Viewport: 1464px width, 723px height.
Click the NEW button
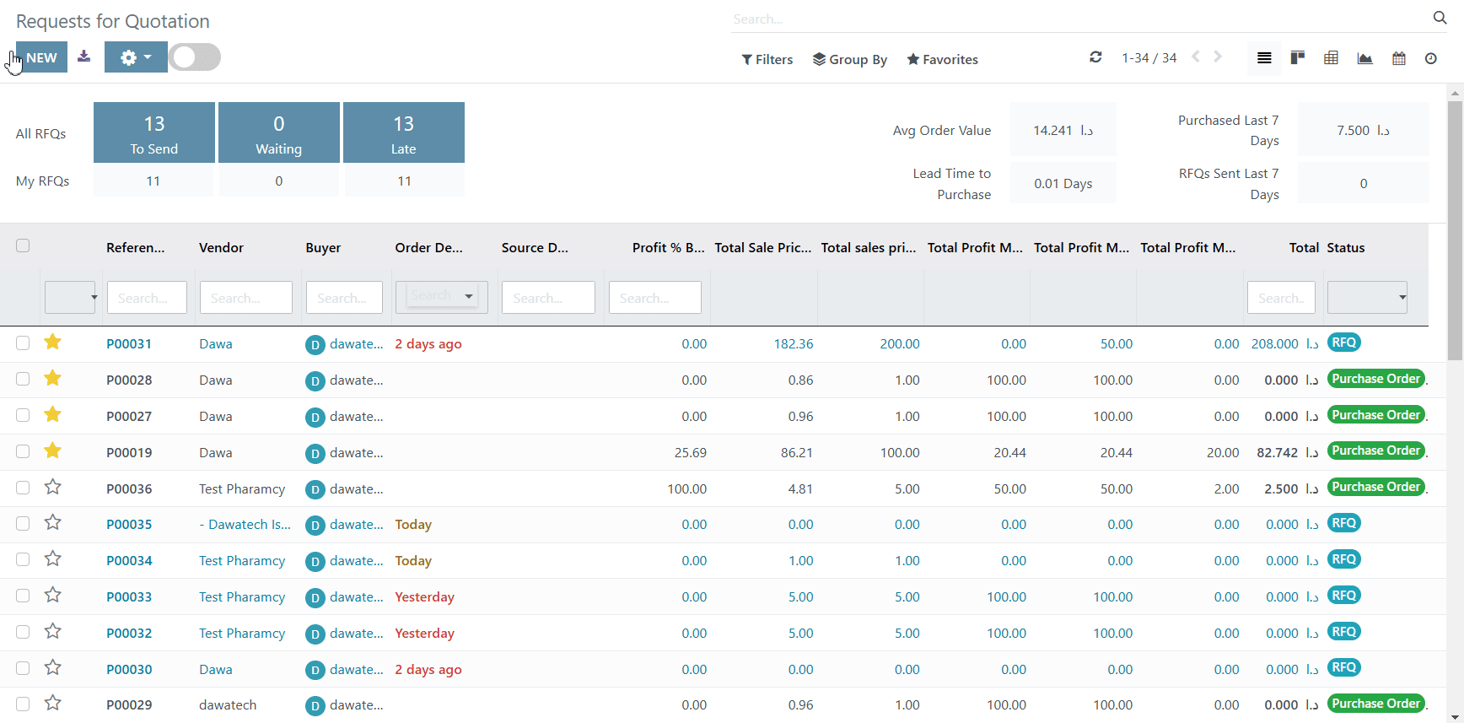[x=41, y=57]
